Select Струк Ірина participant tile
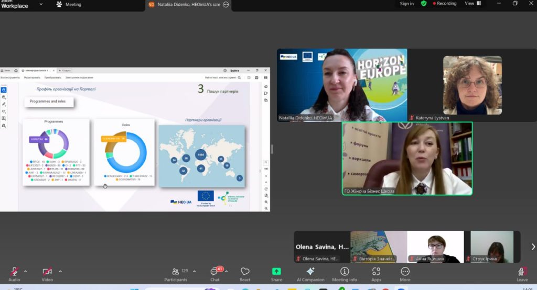Image resolution: width=537 pixels, height=290 pixels. (x=492, y=247)
